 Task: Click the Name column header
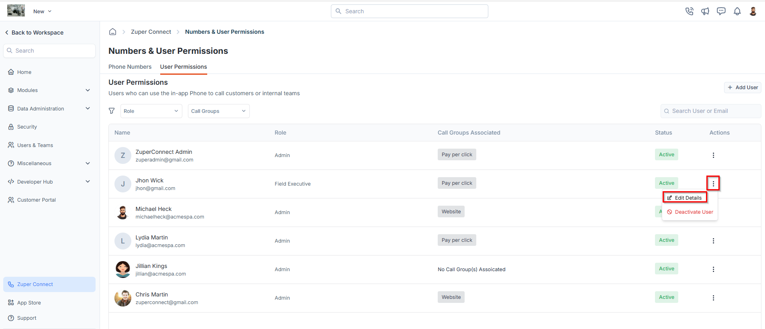(122, 133)
